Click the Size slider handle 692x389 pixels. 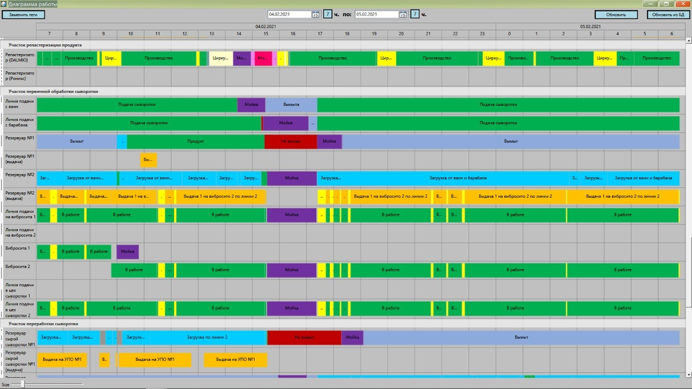click(x=22, y=384)
